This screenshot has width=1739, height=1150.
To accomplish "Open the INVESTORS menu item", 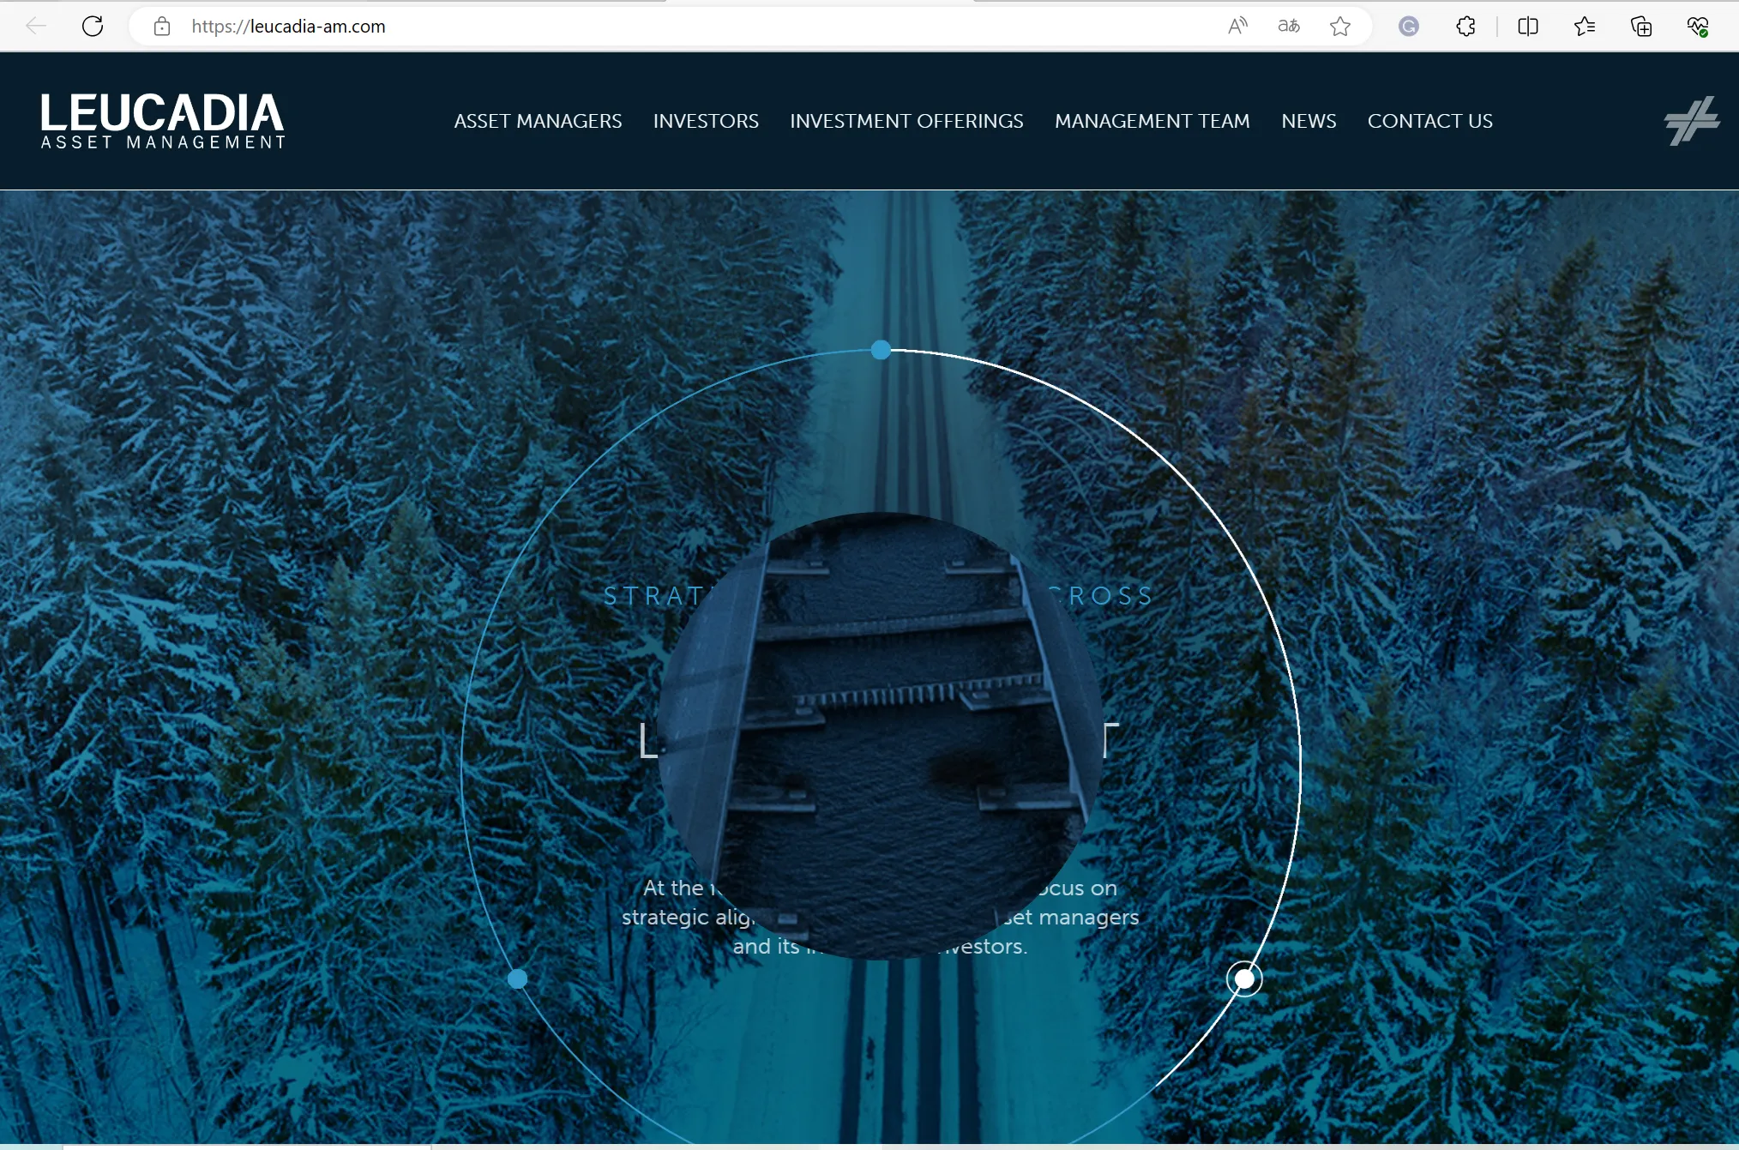I will pyautogui.click(x=706, y=121).
